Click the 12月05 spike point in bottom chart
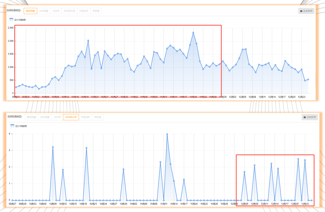 pos(244,172)
